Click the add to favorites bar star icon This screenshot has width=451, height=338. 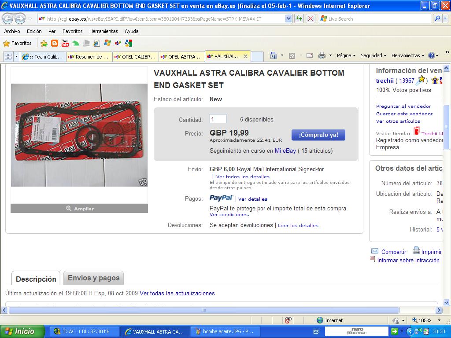click(44, 43)
